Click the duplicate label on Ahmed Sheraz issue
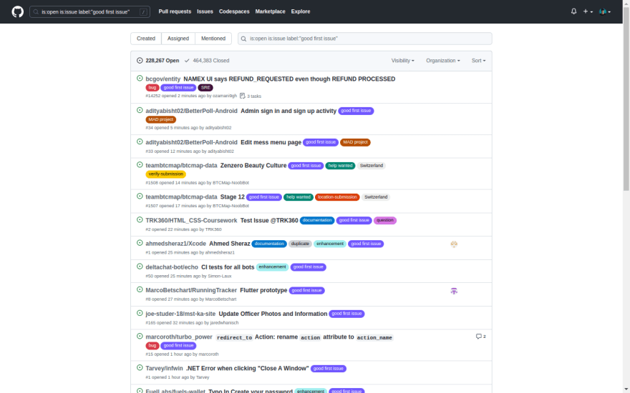The width and height of the screenshot is (630, 393). click(x=300, y=244)
